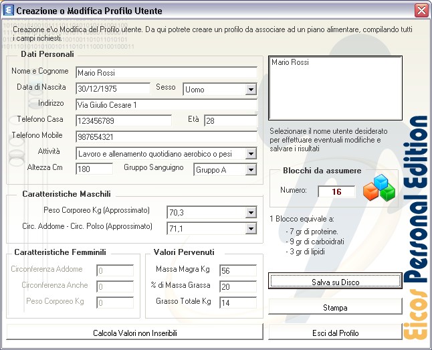The image size is (432, 350).
Task: Click the Dati Personali group label
Action: [x=47, y=54]
